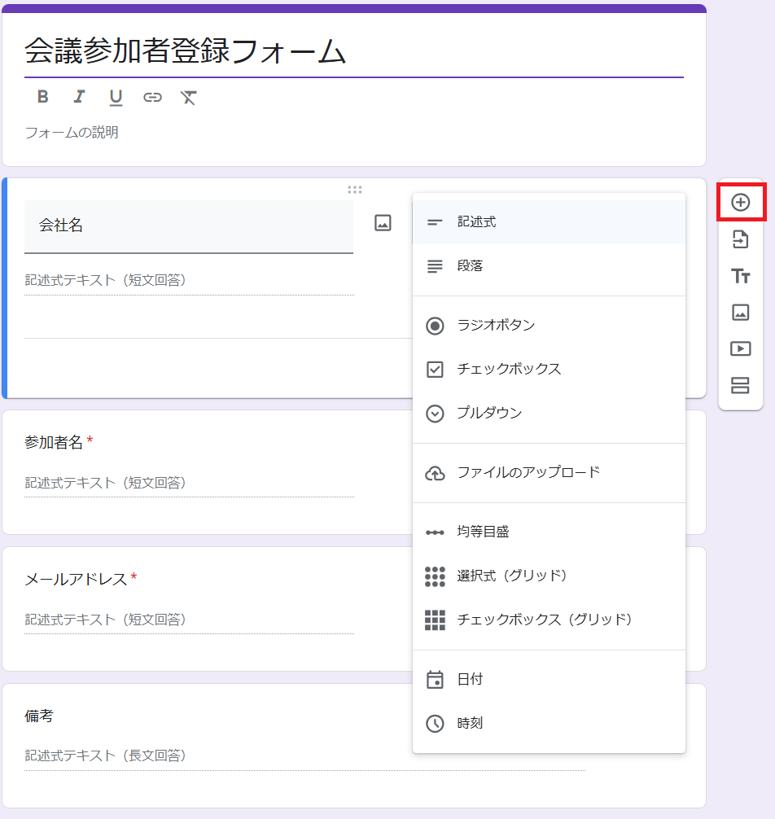Add a video from the sidebar
The width and height of the screenshot is (775, 819).
pos(740,348)
